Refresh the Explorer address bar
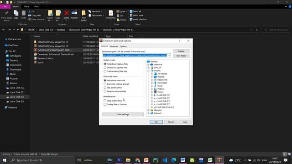292x164 pixels. 257,30
